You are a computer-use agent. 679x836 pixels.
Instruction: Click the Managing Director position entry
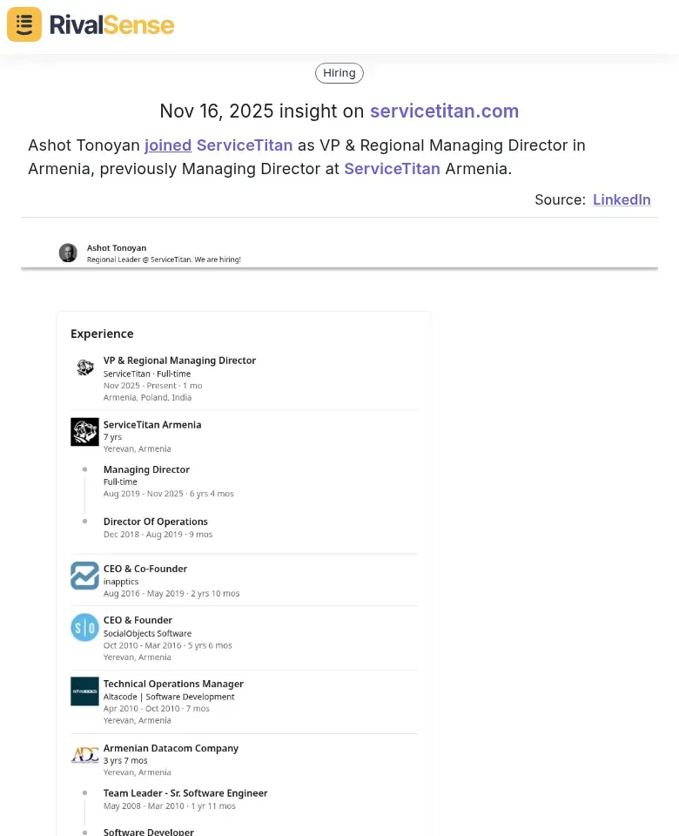click(x=146, y=470)
